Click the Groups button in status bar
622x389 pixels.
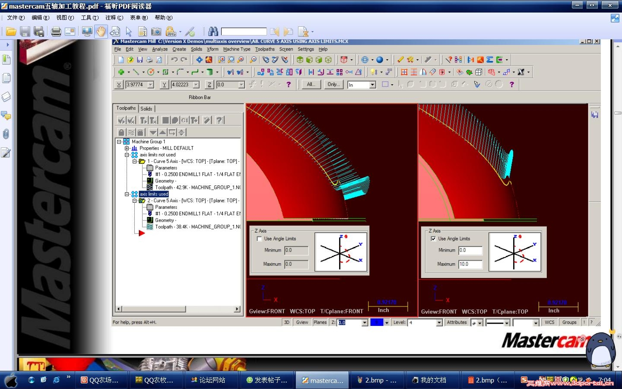[569, 322]
